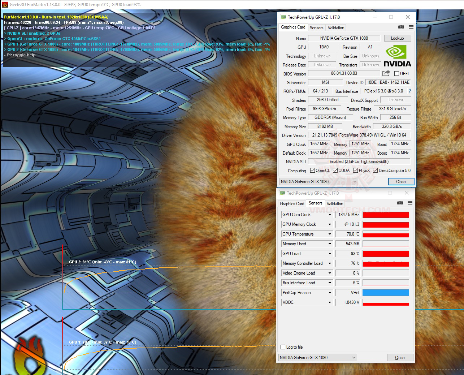Click the NVIDIA logo in GPU-Z
This screenshot has width=464, height=375.
coord(397,56)
